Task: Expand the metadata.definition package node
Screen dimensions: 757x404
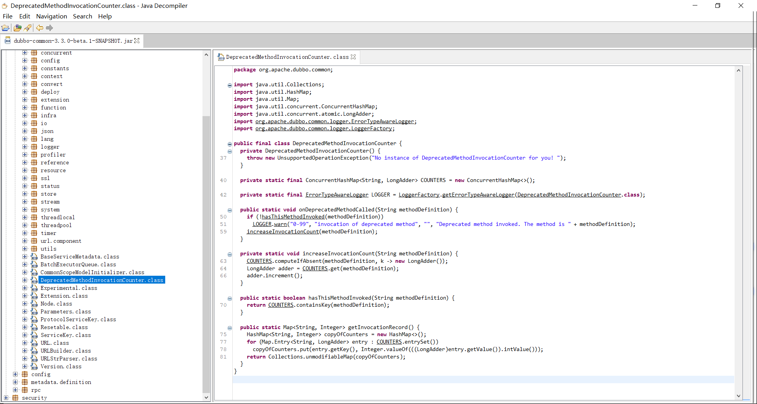Action: (x=15, y=382)
